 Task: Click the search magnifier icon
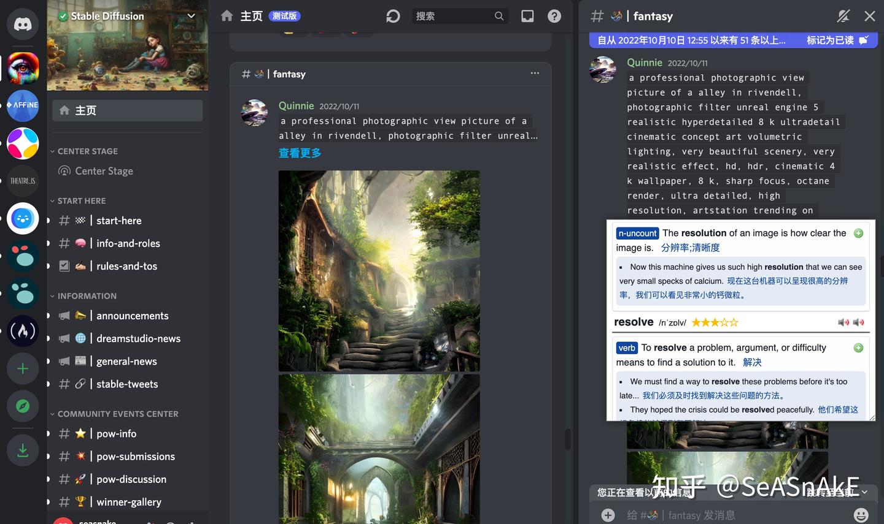click(499, 16)
